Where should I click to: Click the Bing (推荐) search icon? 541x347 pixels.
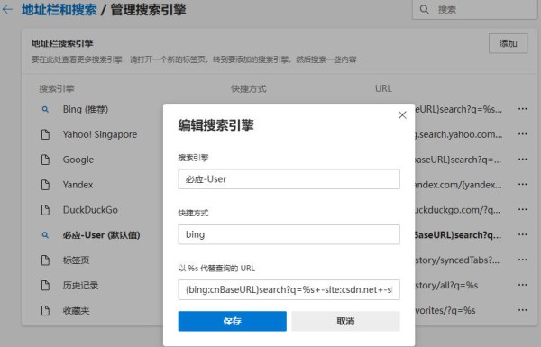click(45, 109)
